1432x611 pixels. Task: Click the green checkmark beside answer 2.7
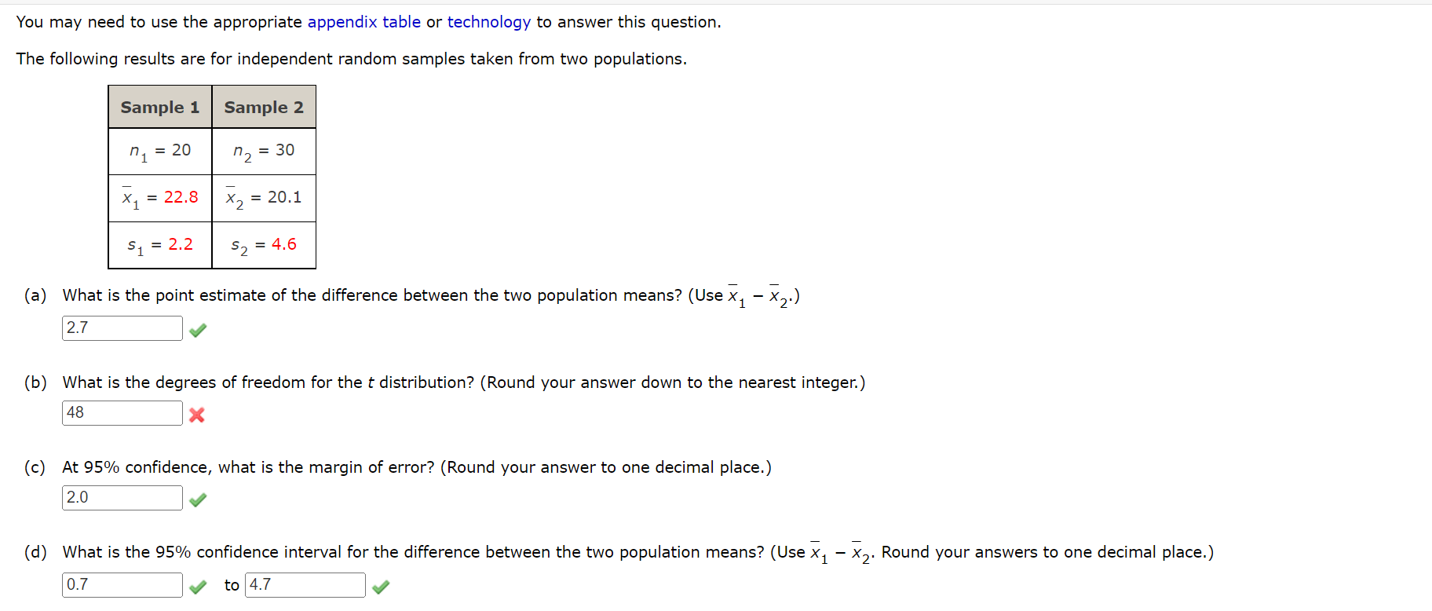tap(198, 330)
